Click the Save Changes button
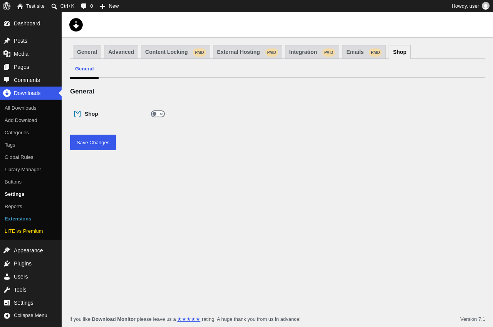The image size is (493, 327). [93, 142]
